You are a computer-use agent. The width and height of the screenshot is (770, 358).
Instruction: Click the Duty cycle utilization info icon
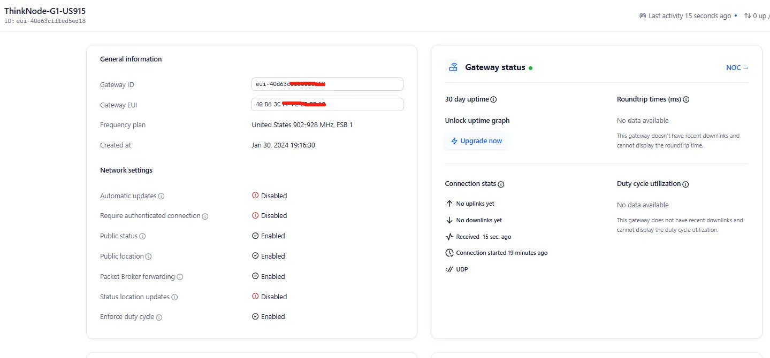685,184
